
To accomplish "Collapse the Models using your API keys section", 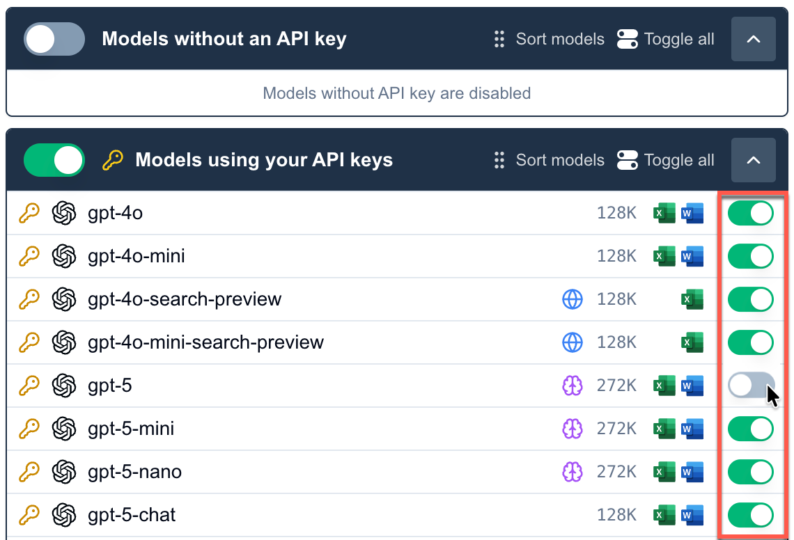I will pos(753,160).
